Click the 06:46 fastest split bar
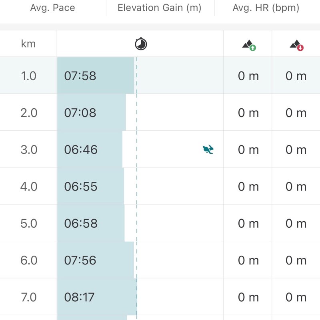The height and width of the screenshot is (320, 320). pos(90,150)
